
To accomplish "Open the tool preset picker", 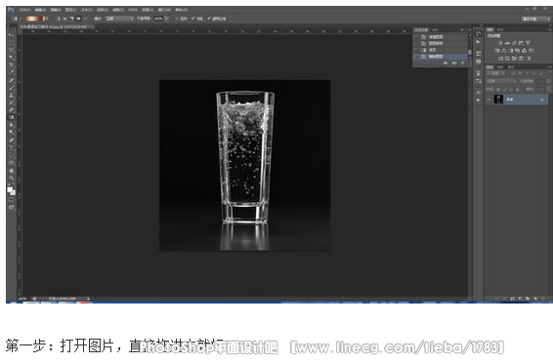I will pyautogui.click(x=16, y=19).
